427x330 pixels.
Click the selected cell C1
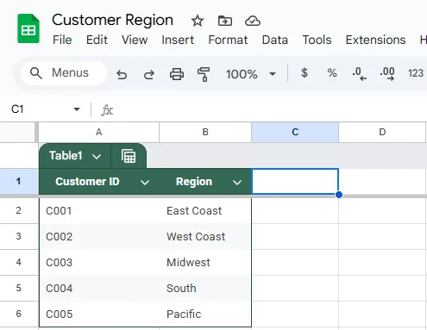pyautogui.click(x=295, y=182)
